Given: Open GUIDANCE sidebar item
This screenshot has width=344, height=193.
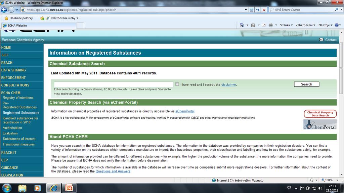Looking at the screenshot, I should click(x=10, y=168).
